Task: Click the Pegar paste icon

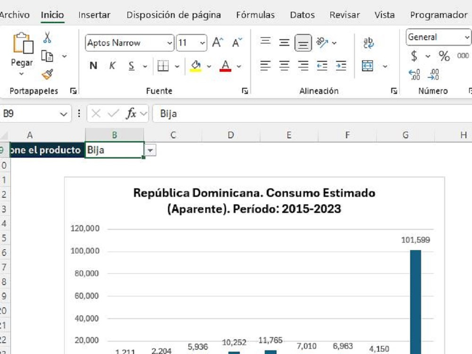Action: click(23, 43)
